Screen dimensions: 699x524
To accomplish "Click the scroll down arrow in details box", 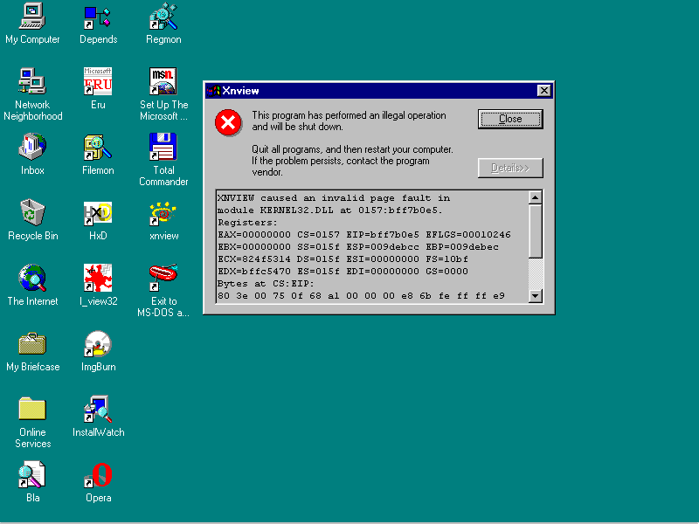I will coord(536,296).
